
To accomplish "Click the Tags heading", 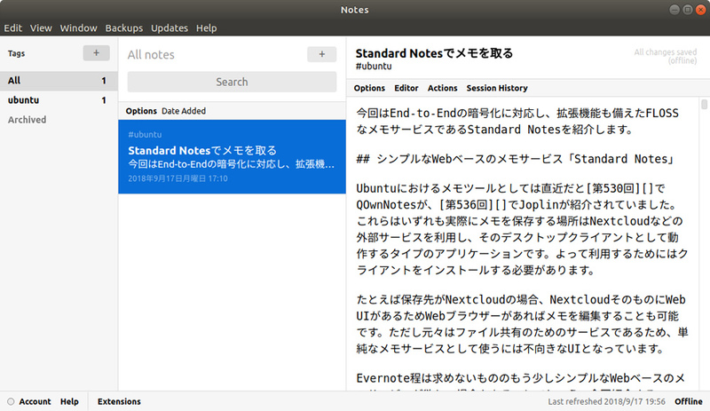I will [x=16, y=53].
